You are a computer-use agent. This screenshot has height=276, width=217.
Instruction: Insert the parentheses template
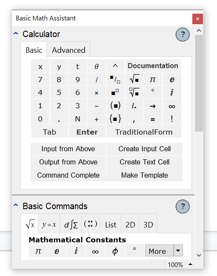click(115, 106)
